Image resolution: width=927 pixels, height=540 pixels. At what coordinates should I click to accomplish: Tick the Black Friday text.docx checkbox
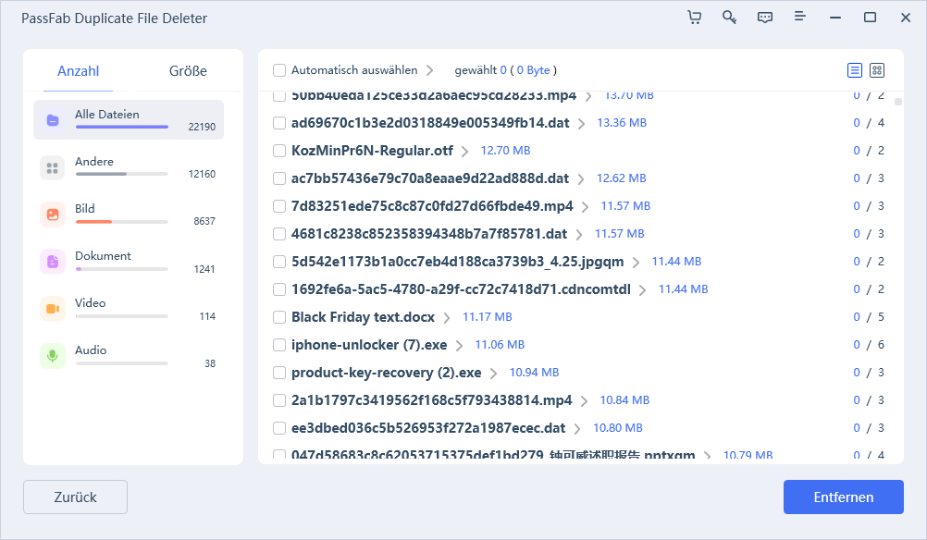[279, 317]
